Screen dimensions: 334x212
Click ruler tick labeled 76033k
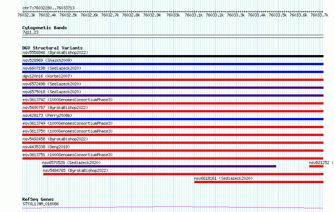pos(173,15)
